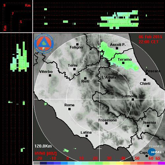The width and height of the screenshot is (165, 165).
Task: Click the Powered by text
Action: 156,146
